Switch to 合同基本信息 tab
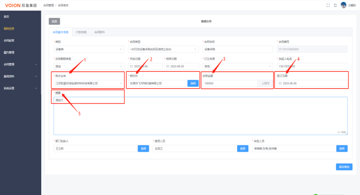Image resolution: width=360 pixels, height=195 pixels. [60, 32]
